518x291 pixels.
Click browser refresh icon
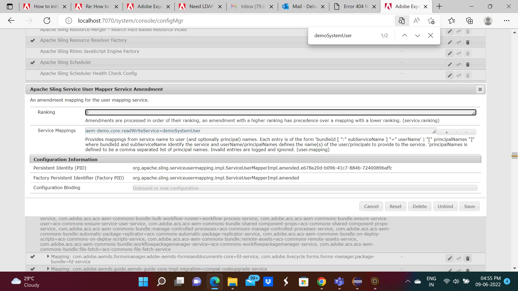click(x=47, y=20)
